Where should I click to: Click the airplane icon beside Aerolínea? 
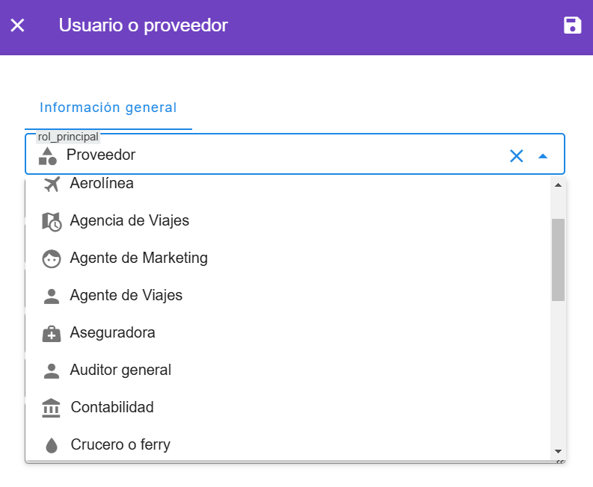pos(52,184)
